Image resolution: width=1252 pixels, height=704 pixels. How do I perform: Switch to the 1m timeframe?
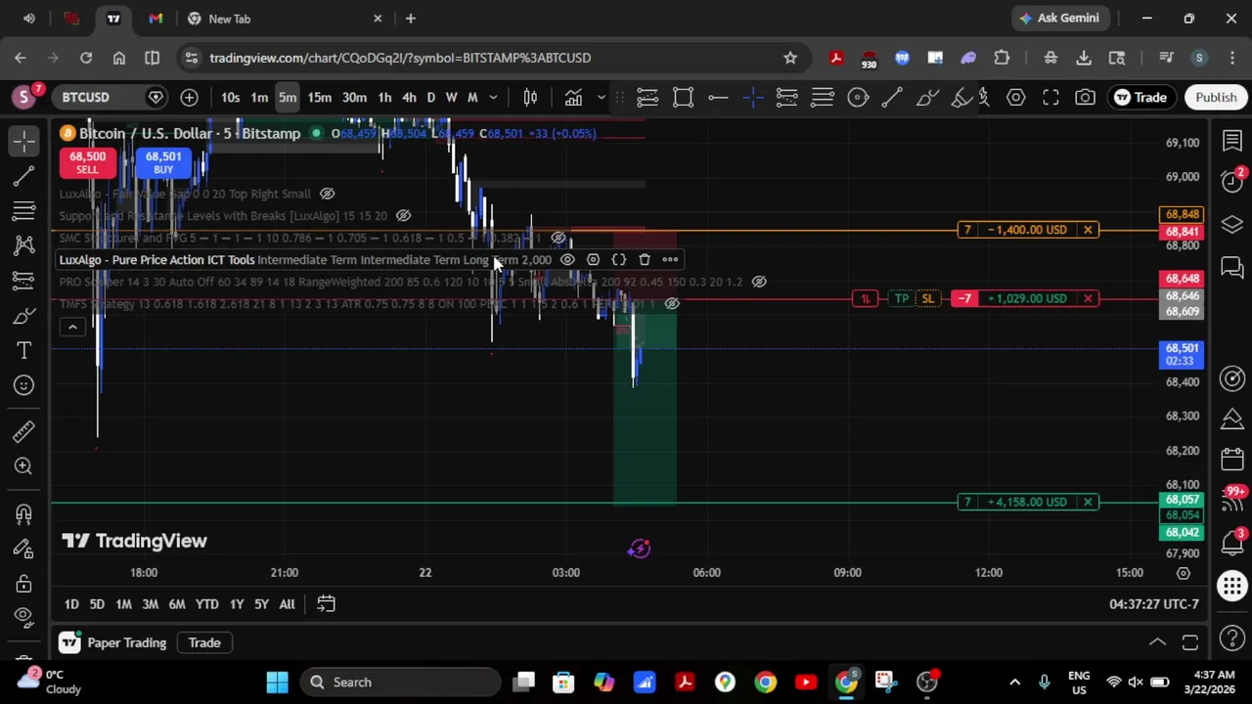pos(259,97)
